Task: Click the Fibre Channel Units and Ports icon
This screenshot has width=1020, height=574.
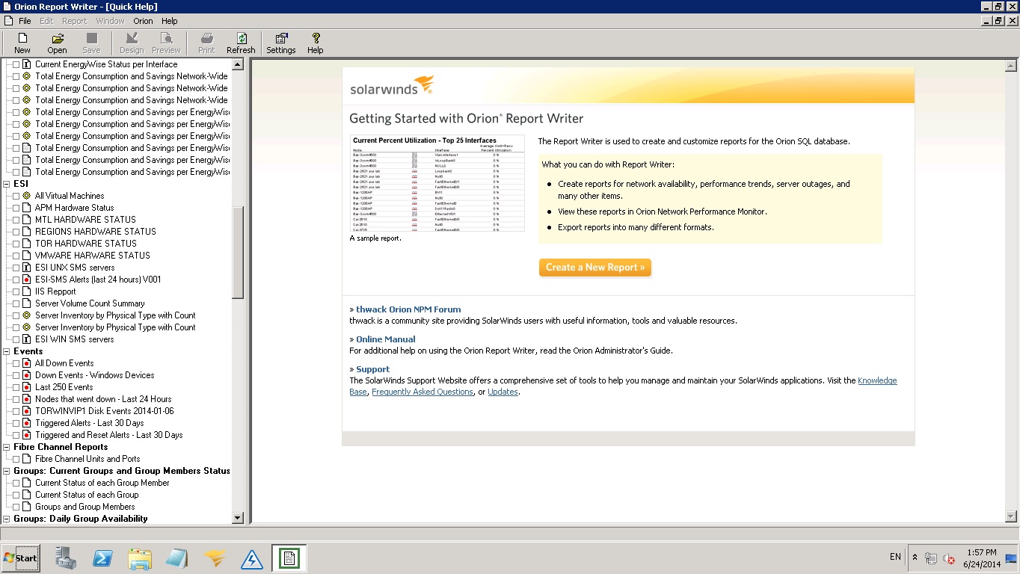Action: point(26,459)
